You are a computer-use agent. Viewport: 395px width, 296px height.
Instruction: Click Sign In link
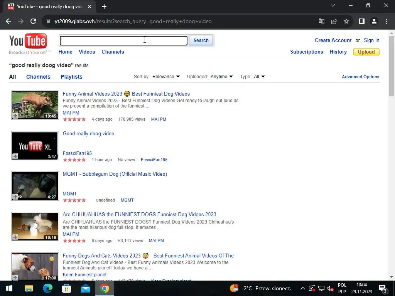pyautogui.click(x=371, y=40)
